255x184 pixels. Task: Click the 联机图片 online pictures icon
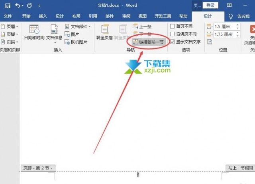[x=67, y=42]
